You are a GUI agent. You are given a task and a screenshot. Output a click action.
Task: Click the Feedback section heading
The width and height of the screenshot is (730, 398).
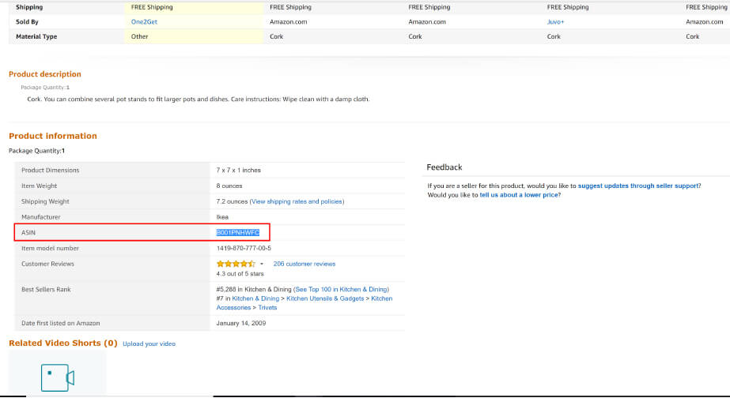click(x=444, y=167)
